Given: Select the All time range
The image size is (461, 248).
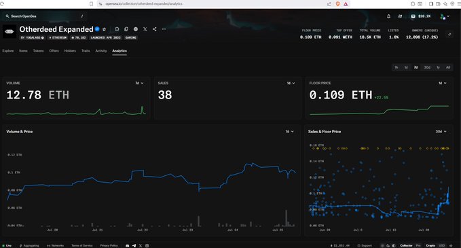Looking at the screenshot, I should (448, 67).
